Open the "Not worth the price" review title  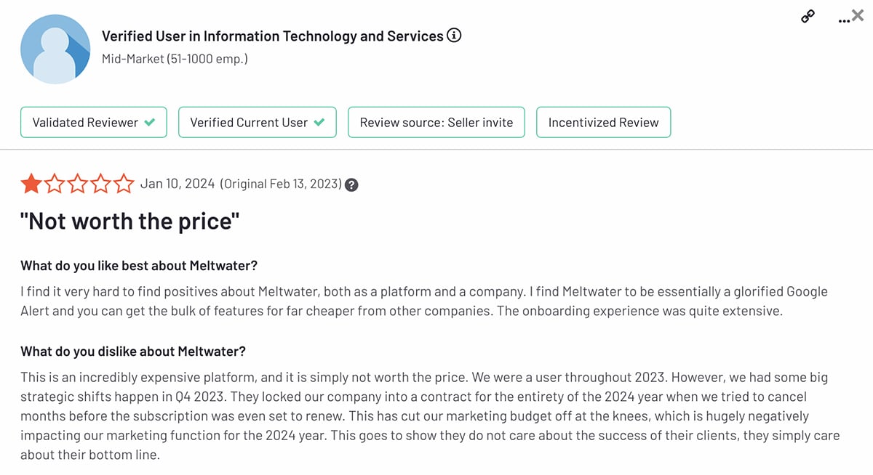(x=129, y=222)
